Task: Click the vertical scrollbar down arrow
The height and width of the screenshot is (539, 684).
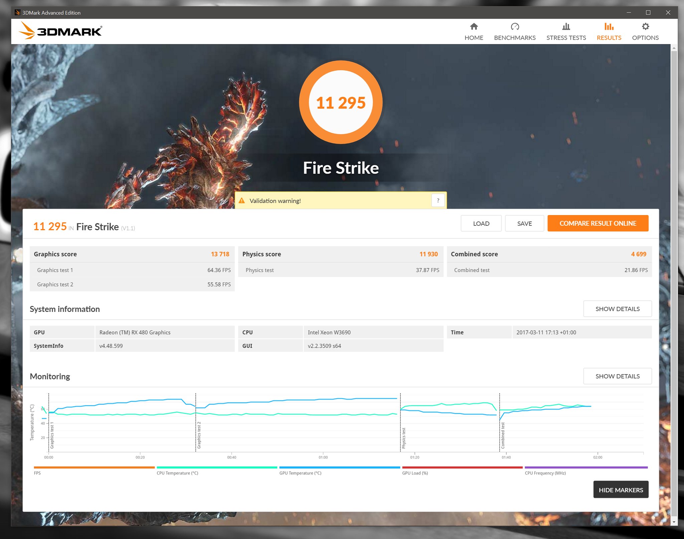Action: pyautogui.click(x=674, y=522)
